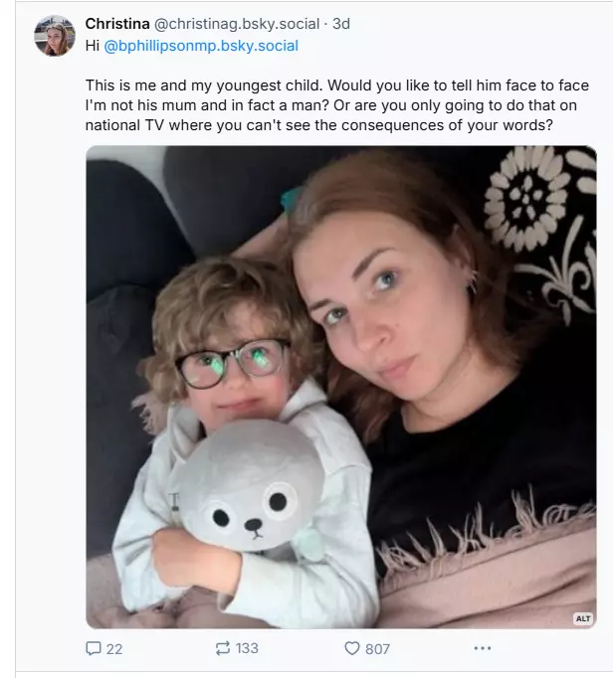Screen dimensions: 613x678
Task: Open the repost arrows menu
Action: [x=223, y=648]
